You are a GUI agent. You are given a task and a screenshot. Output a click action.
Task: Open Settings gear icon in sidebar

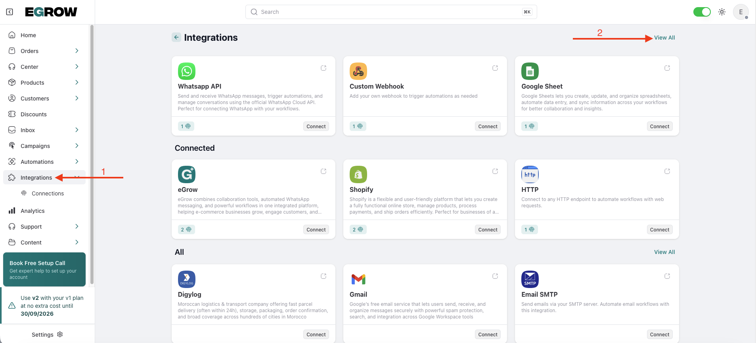(x=60, y=334)
